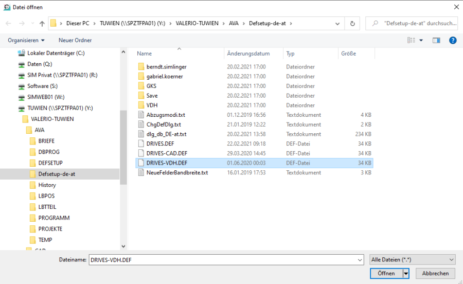The height and width of the screenshot is (284, 463).
Task: Select PROJEKTE folder in the tree
Action: click(50, 229)
